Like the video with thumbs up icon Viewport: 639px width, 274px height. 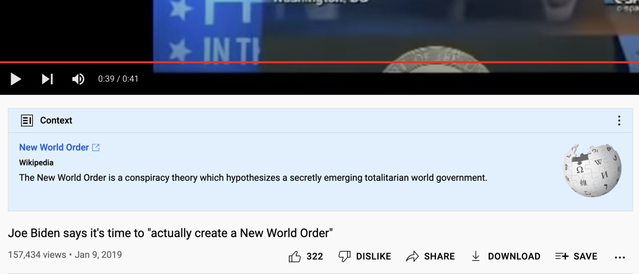point(295,256)
